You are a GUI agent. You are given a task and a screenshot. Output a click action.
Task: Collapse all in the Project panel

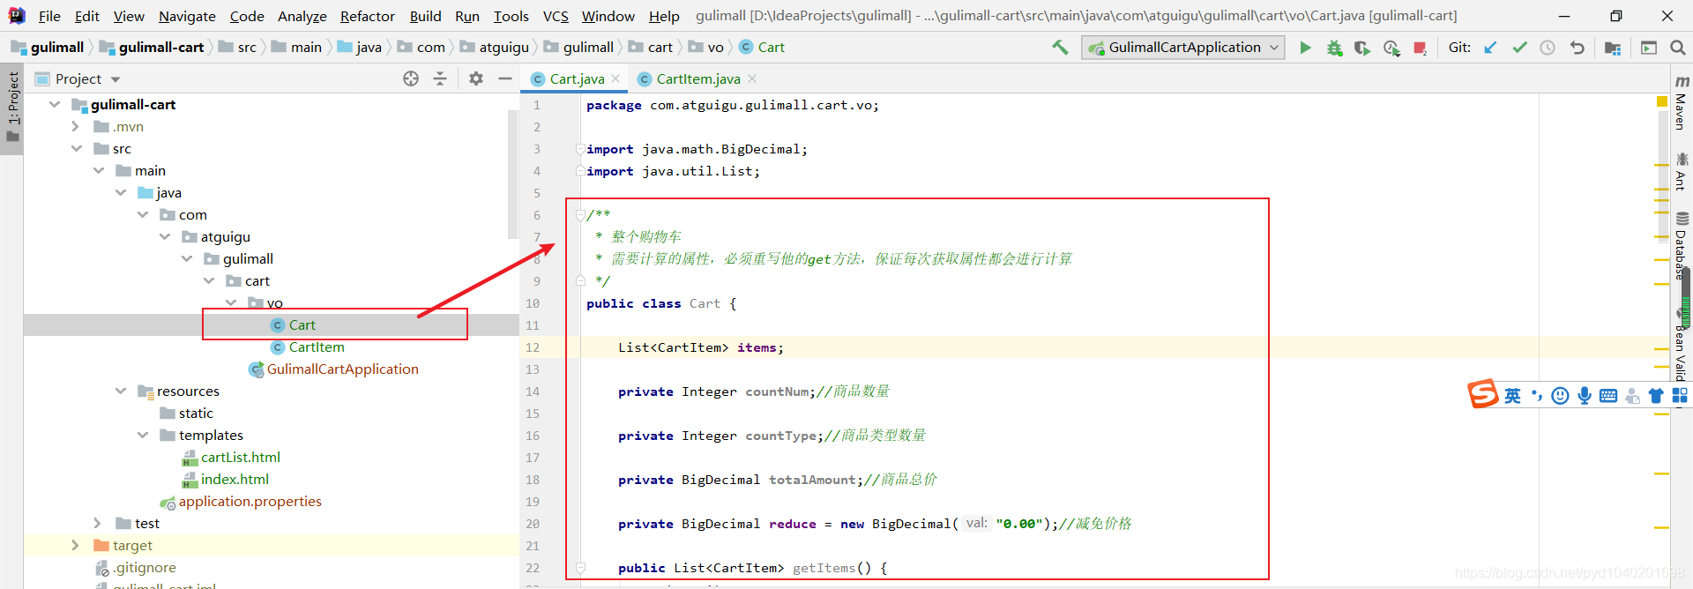[x=440, y=78]
